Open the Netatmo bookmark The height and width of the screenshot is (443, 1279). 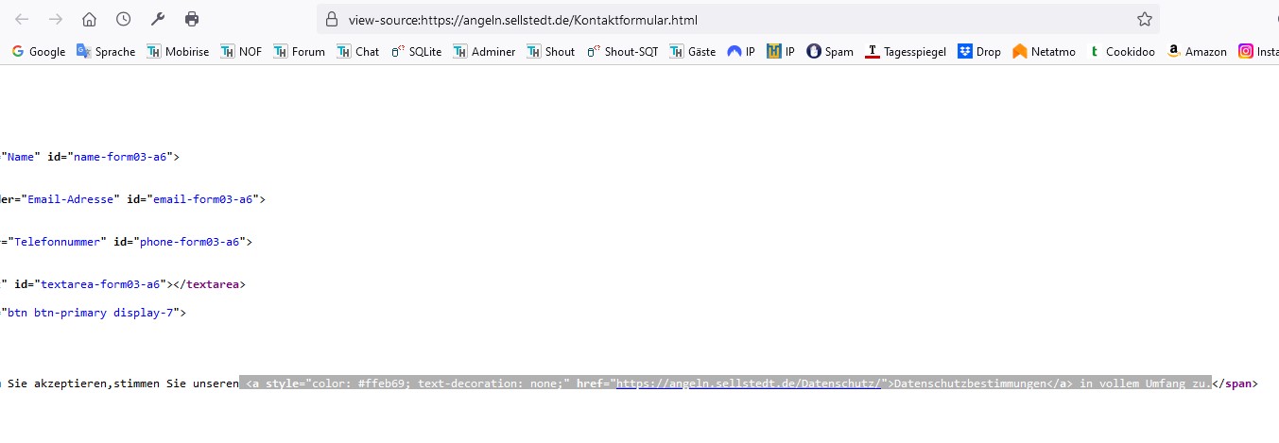tap(1046, 52)
